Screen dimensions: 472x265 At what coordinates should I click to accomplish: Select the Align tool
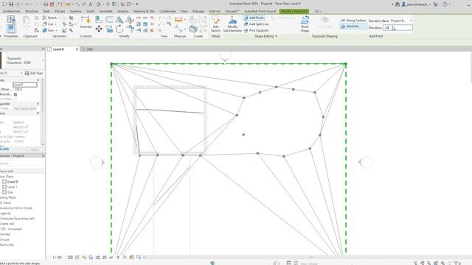pyautogui.click(x=99, y=20)
